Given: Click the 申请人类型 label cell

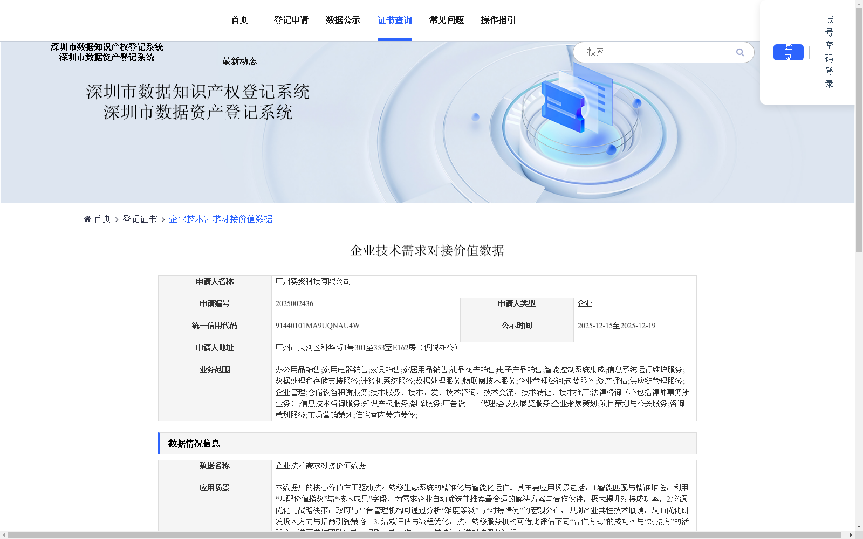Looking at the screenshot, I should pos(517,309).
